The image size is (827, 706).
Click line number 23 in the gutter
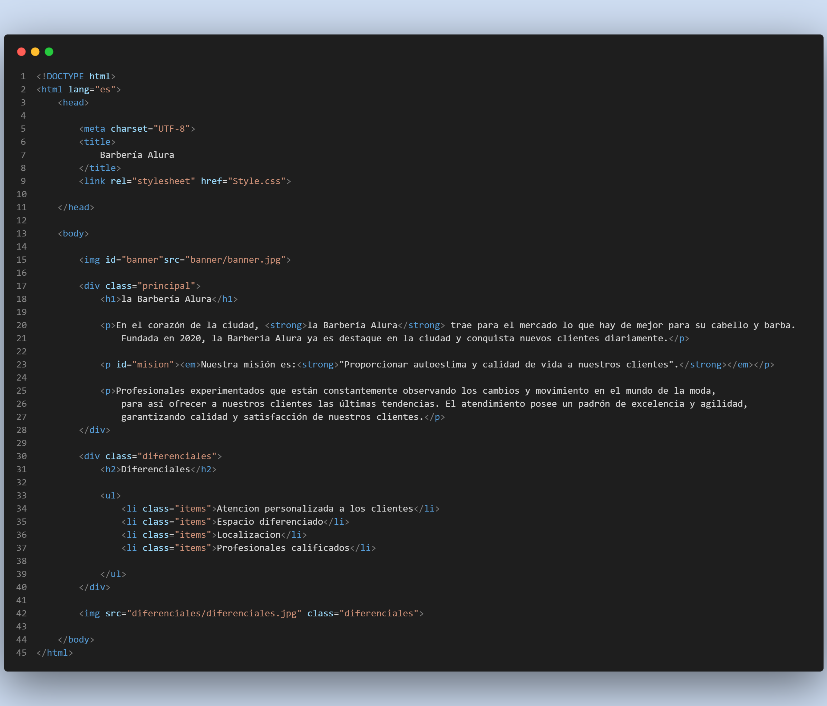click(21, 365)
